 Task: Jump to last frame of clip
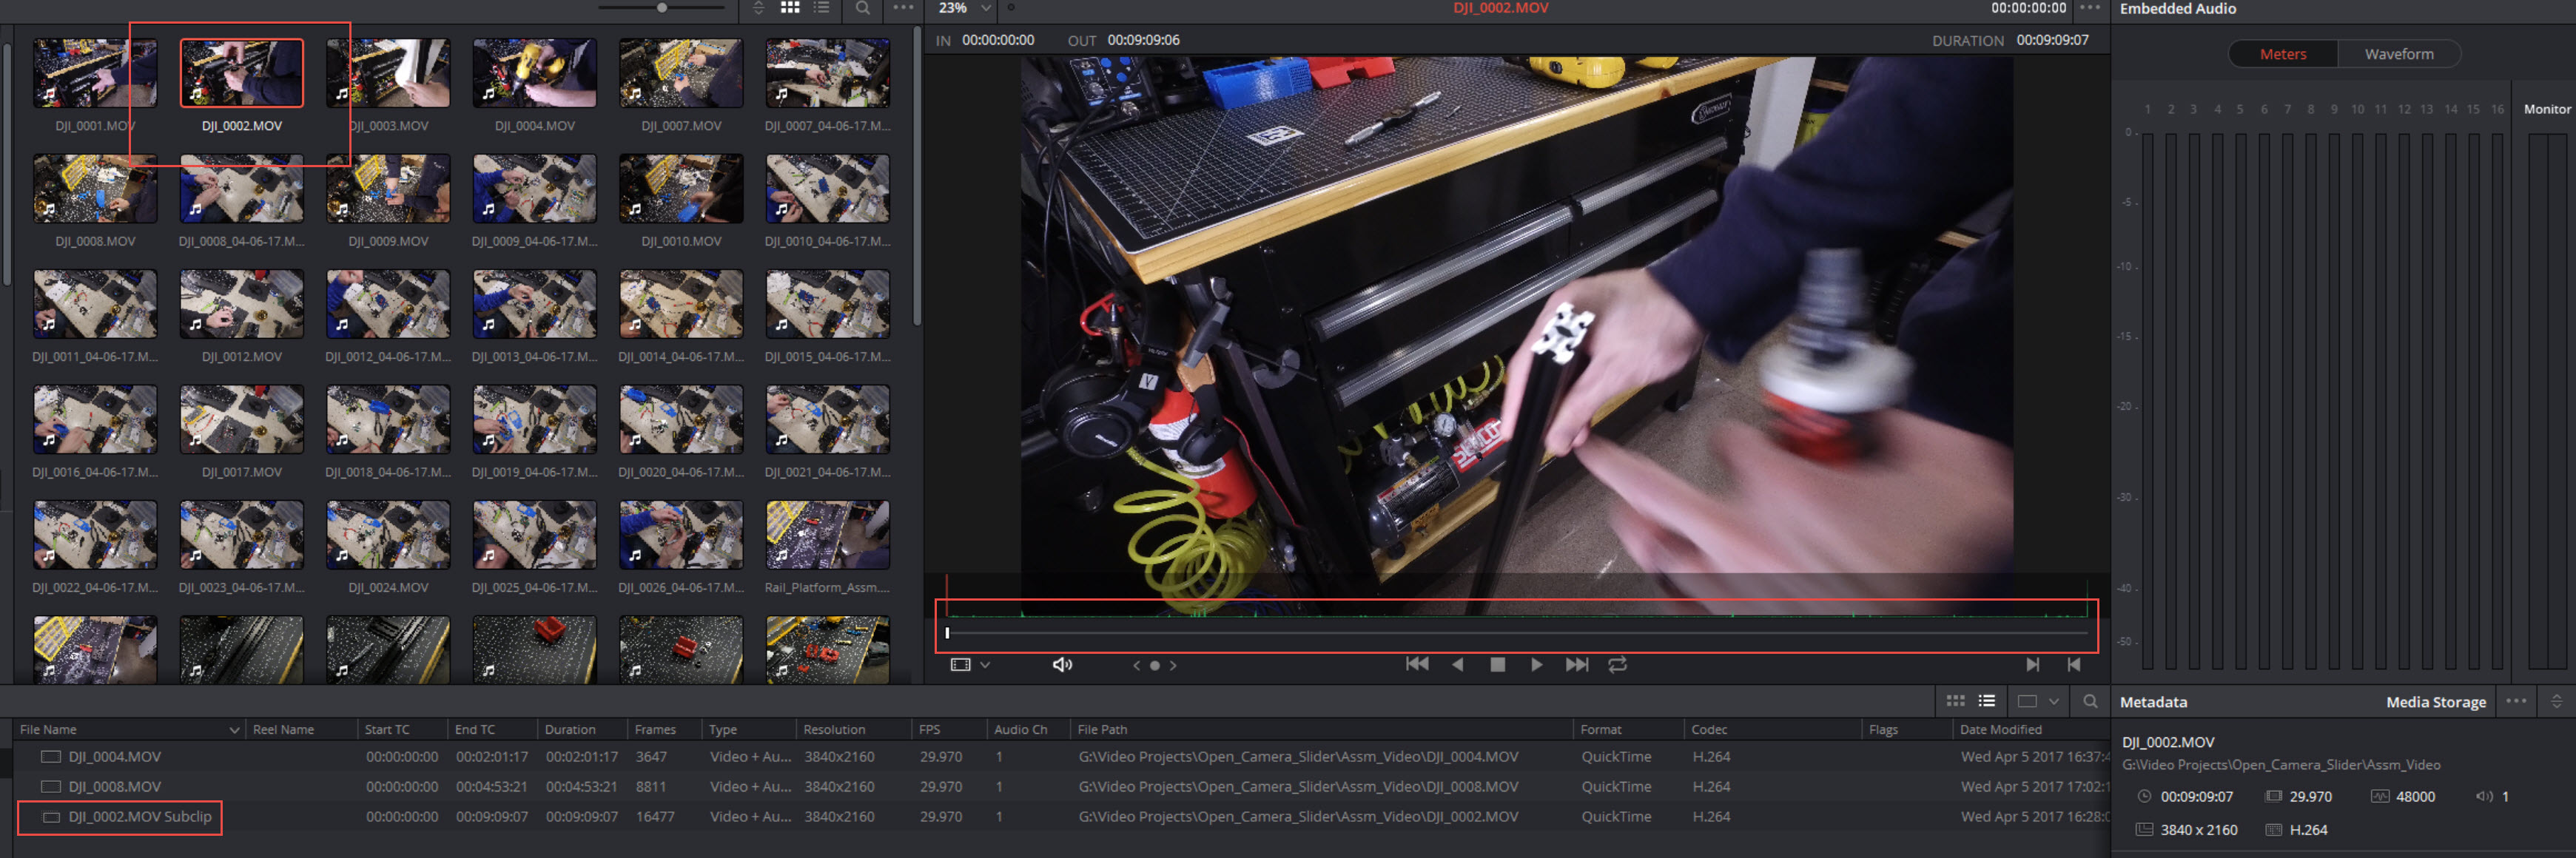[1576, 665]
